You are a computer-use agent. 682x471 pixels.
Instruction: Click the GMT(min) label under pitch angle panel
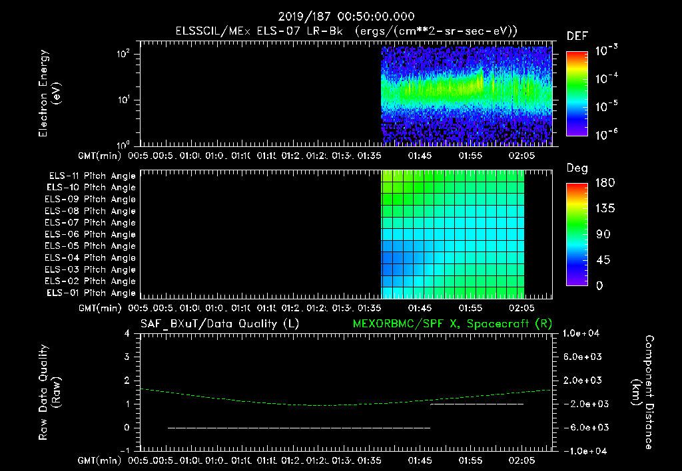(x=99, y=309)
